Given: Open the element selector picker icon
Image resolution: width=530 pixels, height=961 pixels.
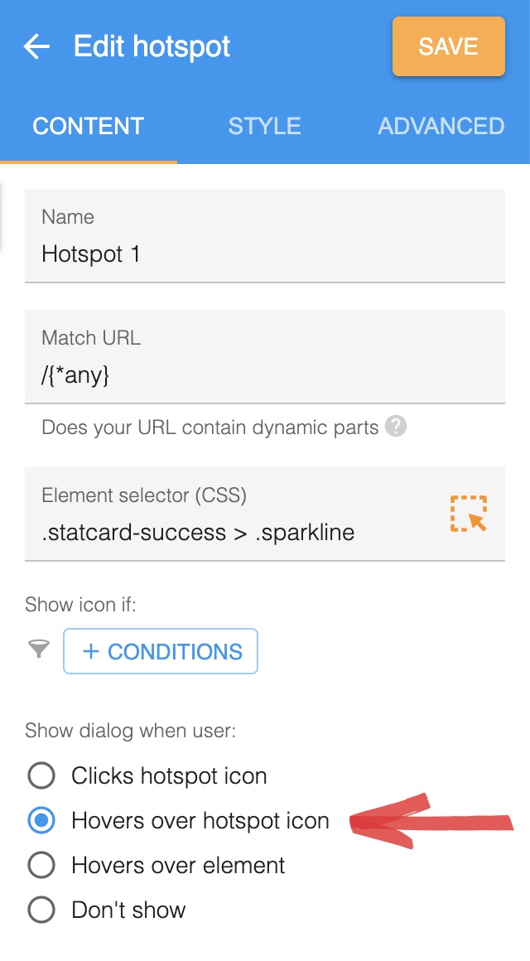Looking at the screenshot, I should click(x=469, y=514).
